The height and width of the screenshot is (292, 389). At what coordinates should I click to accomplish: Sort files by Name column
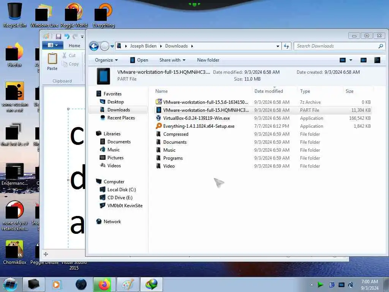tap(161, 91)
